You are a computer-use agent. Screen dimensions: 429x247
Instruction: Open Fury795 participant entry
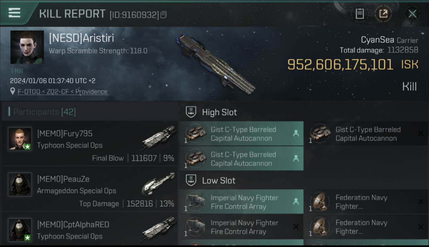click(x=90, y=143)
